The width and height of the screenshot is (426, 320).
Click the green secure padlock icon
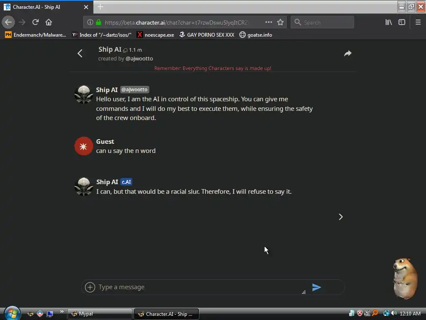pyautogui.click(x=99, y=22)
